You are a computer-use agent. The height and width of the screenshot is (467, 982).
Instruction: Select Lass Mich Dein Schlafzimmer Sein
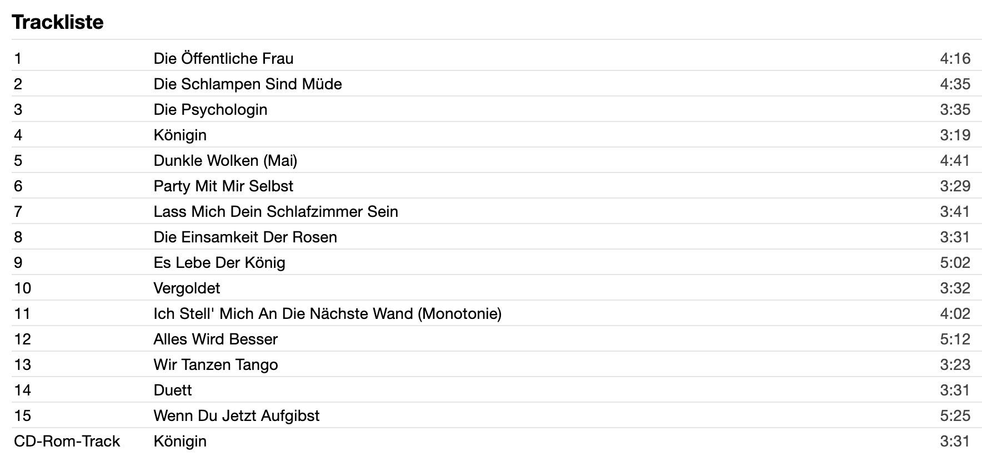276,211
